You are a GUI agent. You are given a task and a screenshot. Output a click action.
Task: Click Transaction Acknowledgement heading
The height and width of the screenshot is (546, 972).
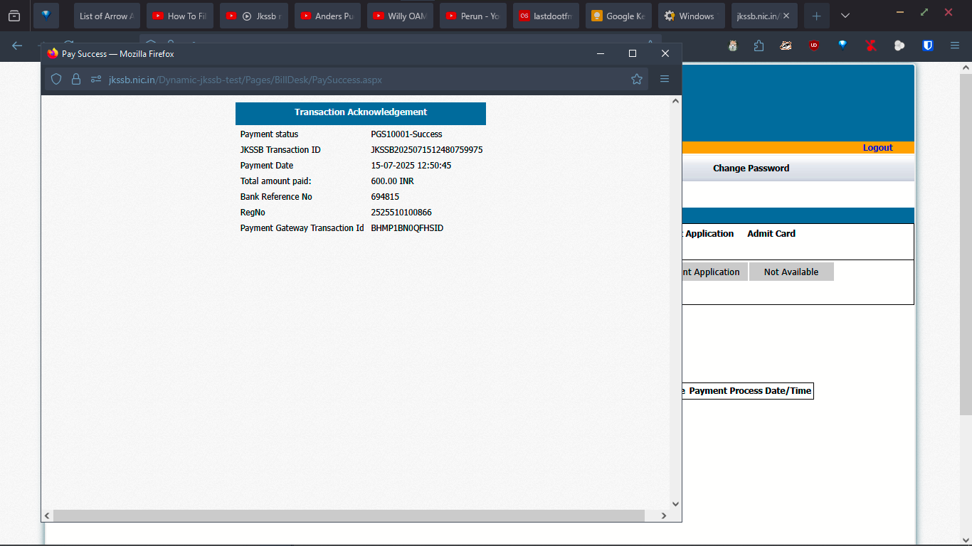point(361,112)
